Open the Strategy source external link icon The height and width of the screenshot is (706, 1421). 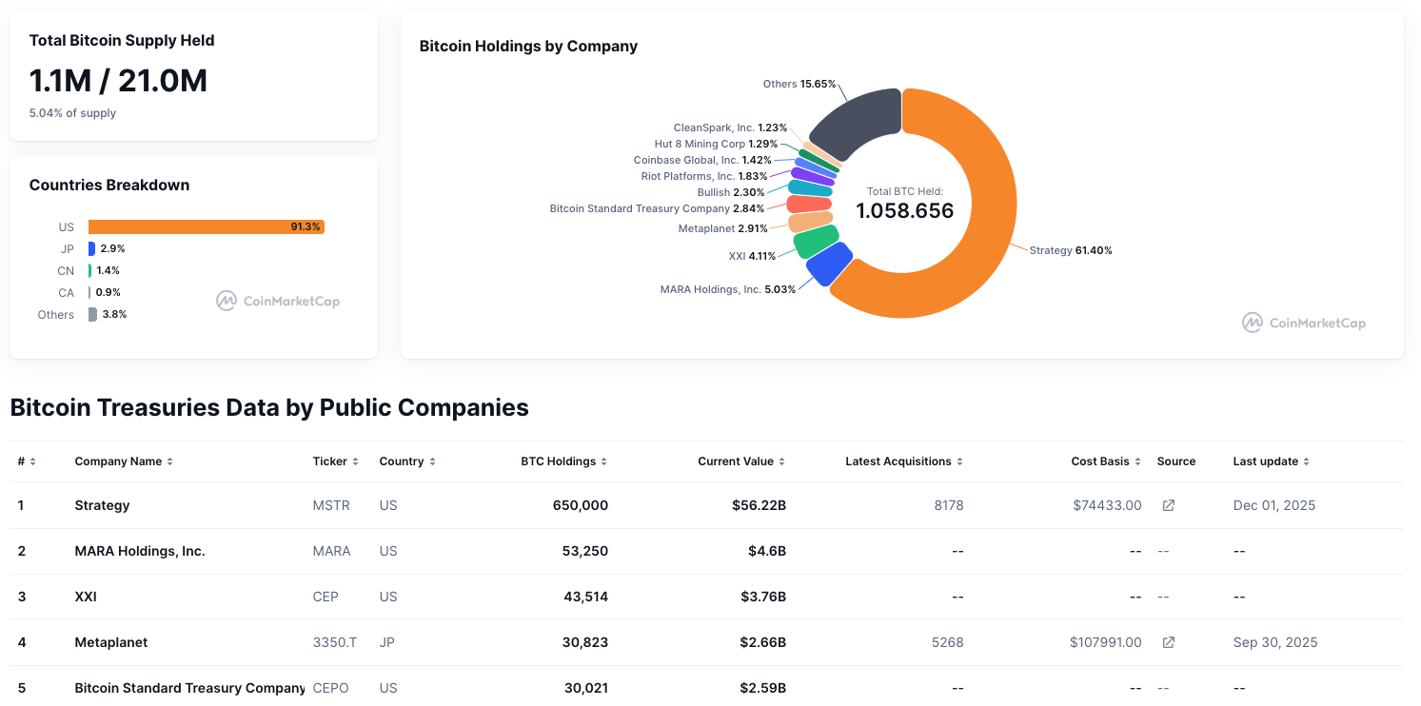tap(1168, 505)
